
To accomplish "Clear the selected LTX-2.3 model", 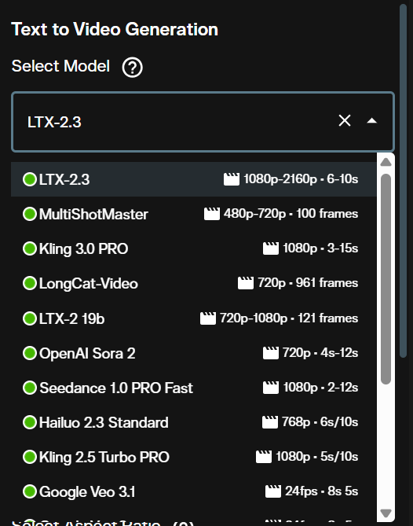I will pyautogui.click(x=345, y=120).
